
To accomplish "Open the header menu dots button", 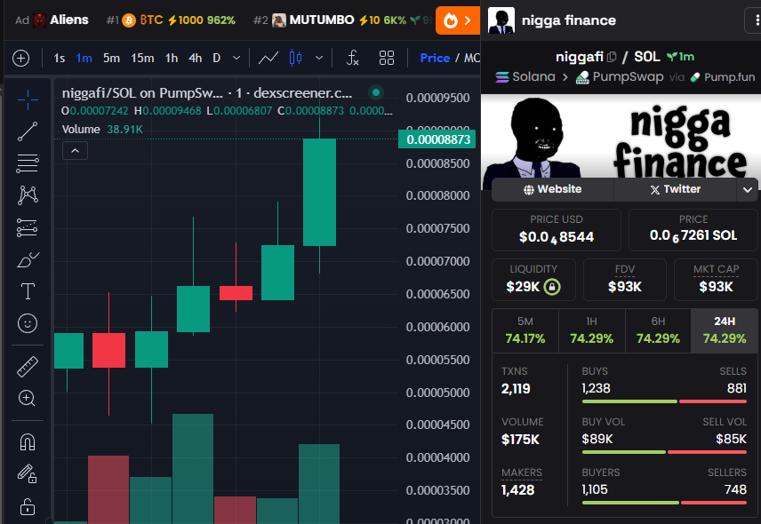I will point(753,20).
